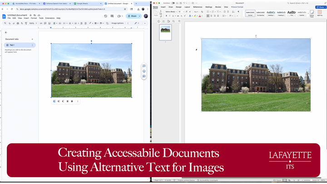Click paint format icon in Docs toolbar
This screenshot has width=327, height=184.
point(26,23)
